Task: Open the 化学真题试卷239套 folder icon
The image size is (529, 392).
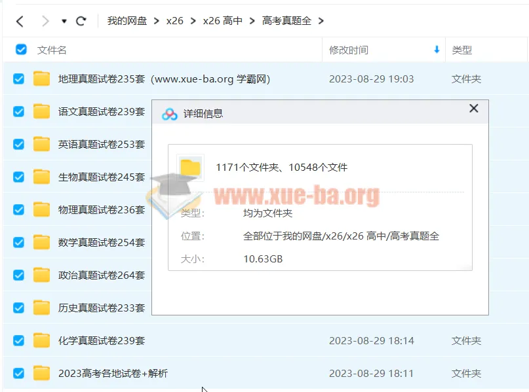Action: tap(41, 340)
